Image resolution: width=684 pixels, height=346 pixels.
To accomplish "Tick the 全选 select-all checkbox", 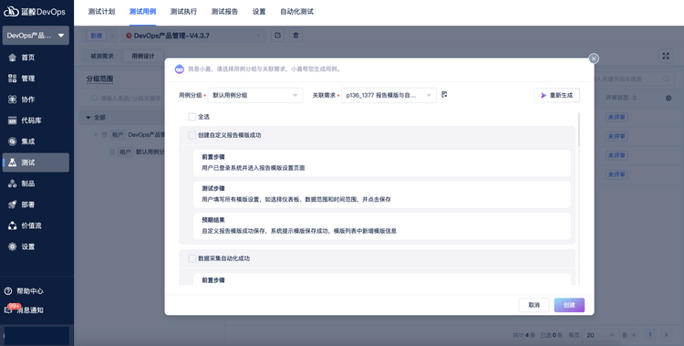I will (x=192, y=117).
